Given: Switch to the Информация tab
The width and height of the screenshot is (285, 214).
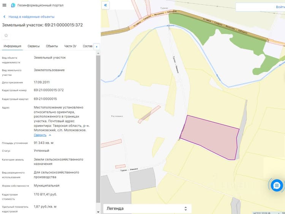Looking at the screenshot, I should coord(13,46).
